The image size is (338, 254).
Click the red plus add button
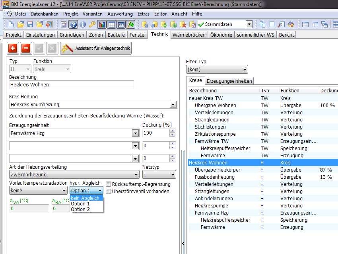click(13, 48)
